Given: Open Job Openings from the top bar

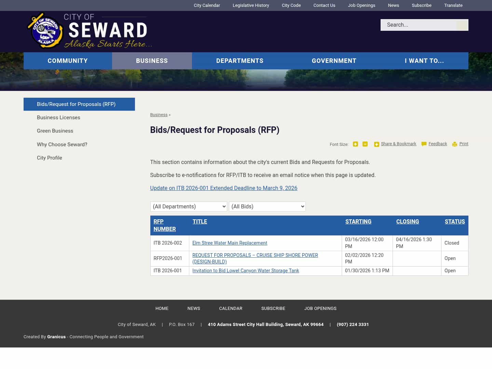Looking at the screenshot, I should pyautogui.click(x=361, y=5).
